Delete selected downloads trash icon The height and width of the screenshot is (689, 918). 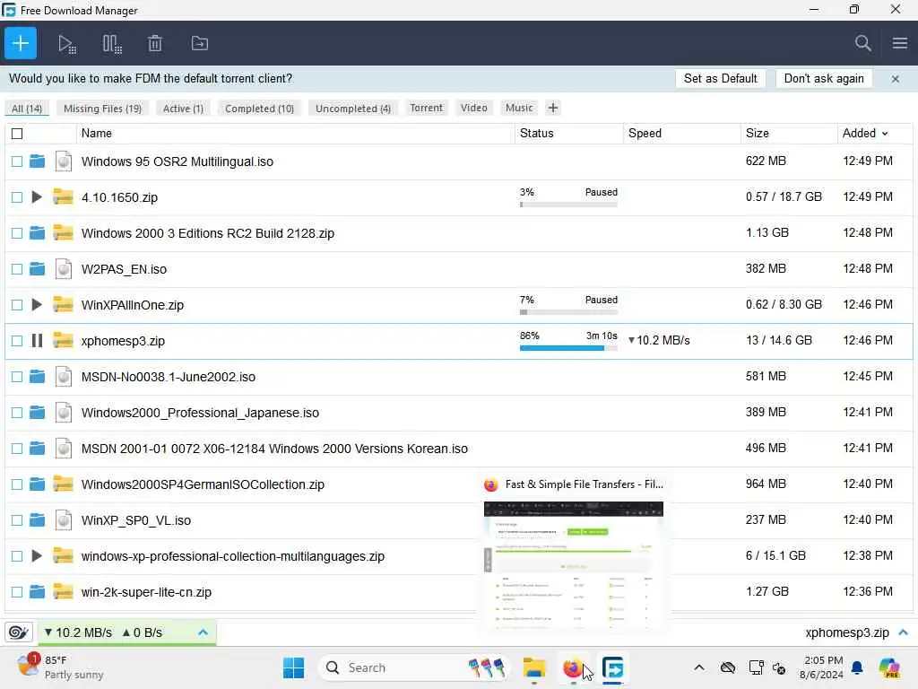pos(154,43)
